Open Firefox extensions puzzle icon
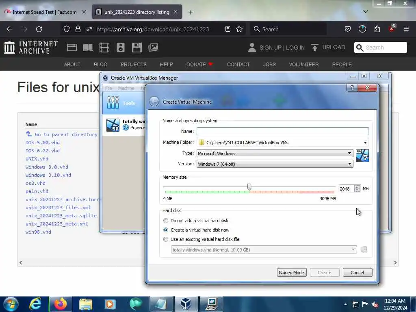The width and height of the screenshot is (416, 312). coord(377,29)
